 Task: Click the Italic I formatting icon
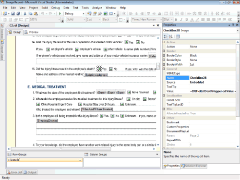pyautogui.click(x=181, y=20)
